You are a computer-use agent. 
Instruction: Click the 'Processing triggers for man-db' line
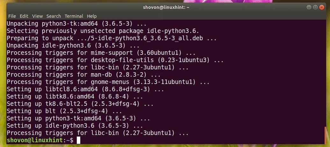point(83,74)
